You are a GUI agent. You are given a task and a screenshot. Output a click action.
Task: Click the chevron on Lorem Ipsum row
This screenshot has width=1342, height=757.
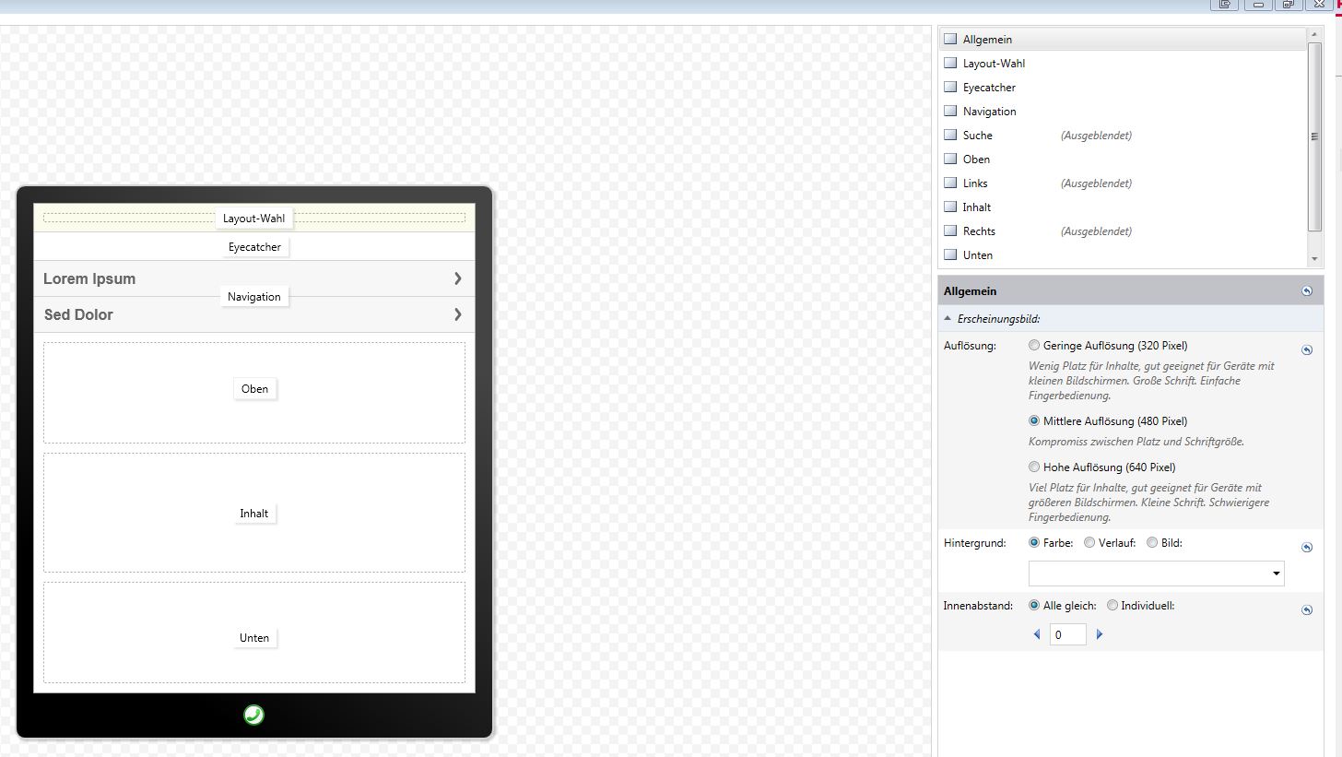coord(458,278)
